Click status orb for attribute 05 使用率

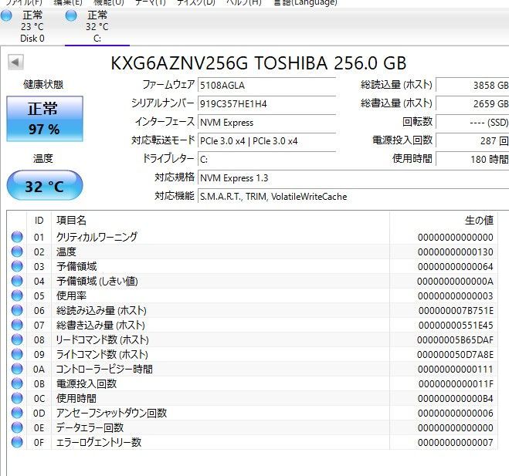click(17, 295)
